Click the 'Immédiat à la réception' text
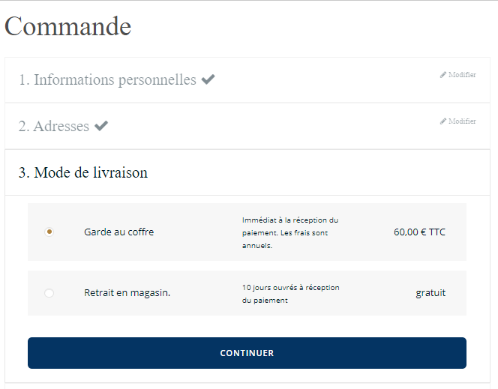Viewport: 498px width, 389px height. pyautogui.click(x=290, y=220)
